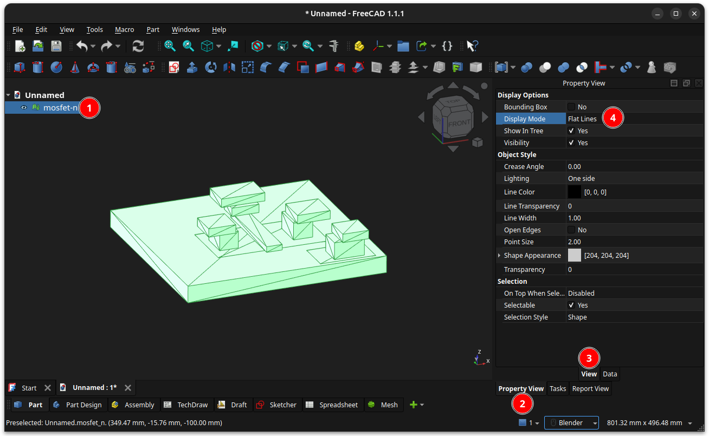Switch to the Data property tab

(x=610, y=374)
